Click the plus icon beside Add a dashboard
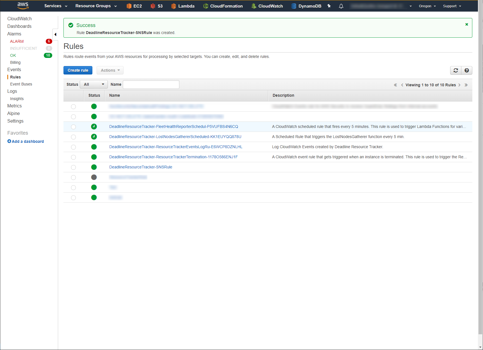The height and width of the screenshot is (350, 483). 9,141
